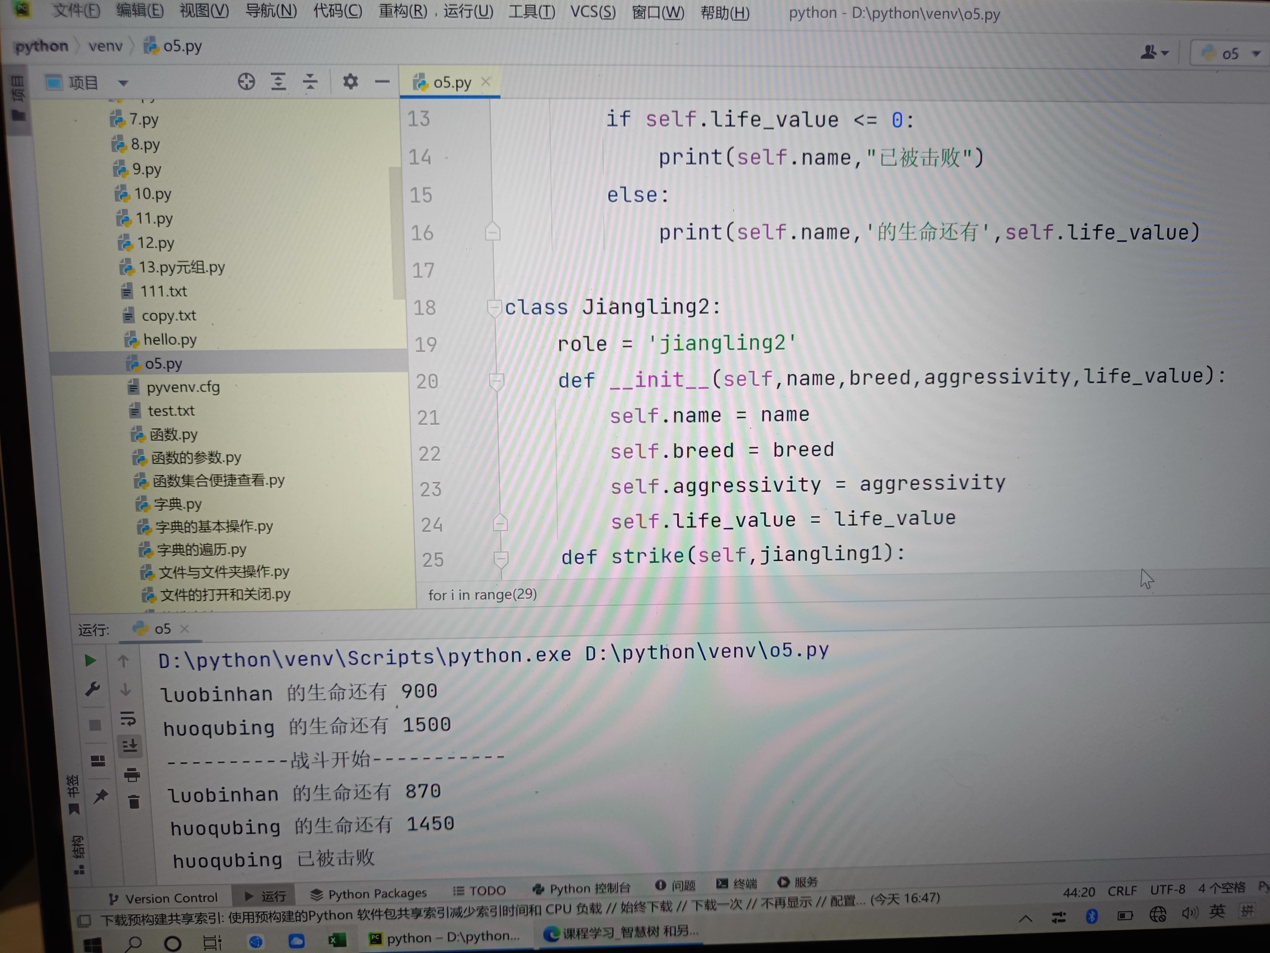
Task: Collapse all items in project tree
Action: tap(310, 82)
